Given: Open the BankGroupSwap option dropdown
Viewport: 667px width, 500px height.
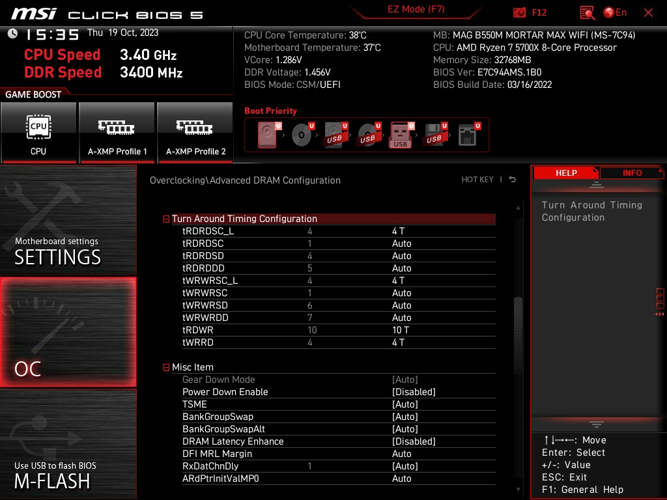Looking at the screenshot, I should point(405,417).
